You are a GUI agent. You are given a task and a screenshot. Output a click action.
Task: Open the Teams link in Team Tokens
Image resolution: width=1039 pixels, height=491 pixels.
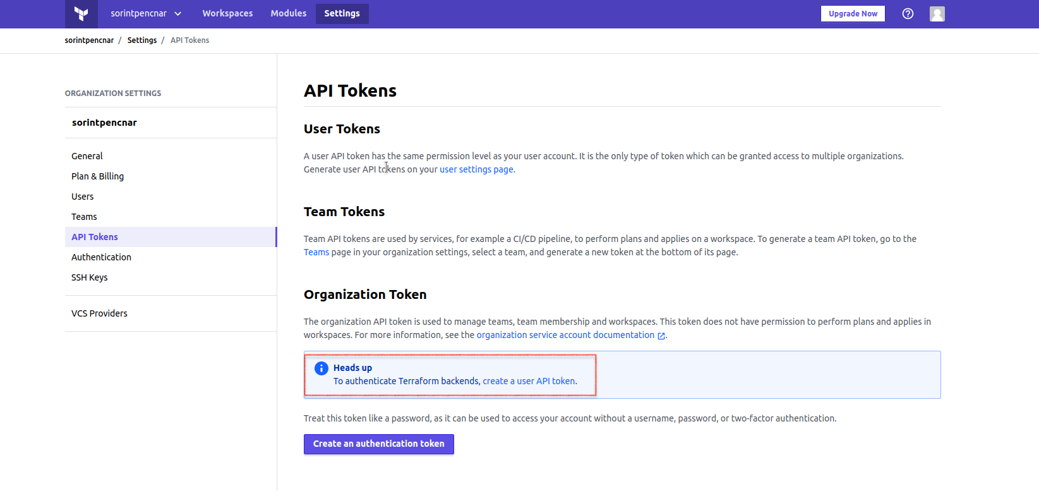pos(316,252)
